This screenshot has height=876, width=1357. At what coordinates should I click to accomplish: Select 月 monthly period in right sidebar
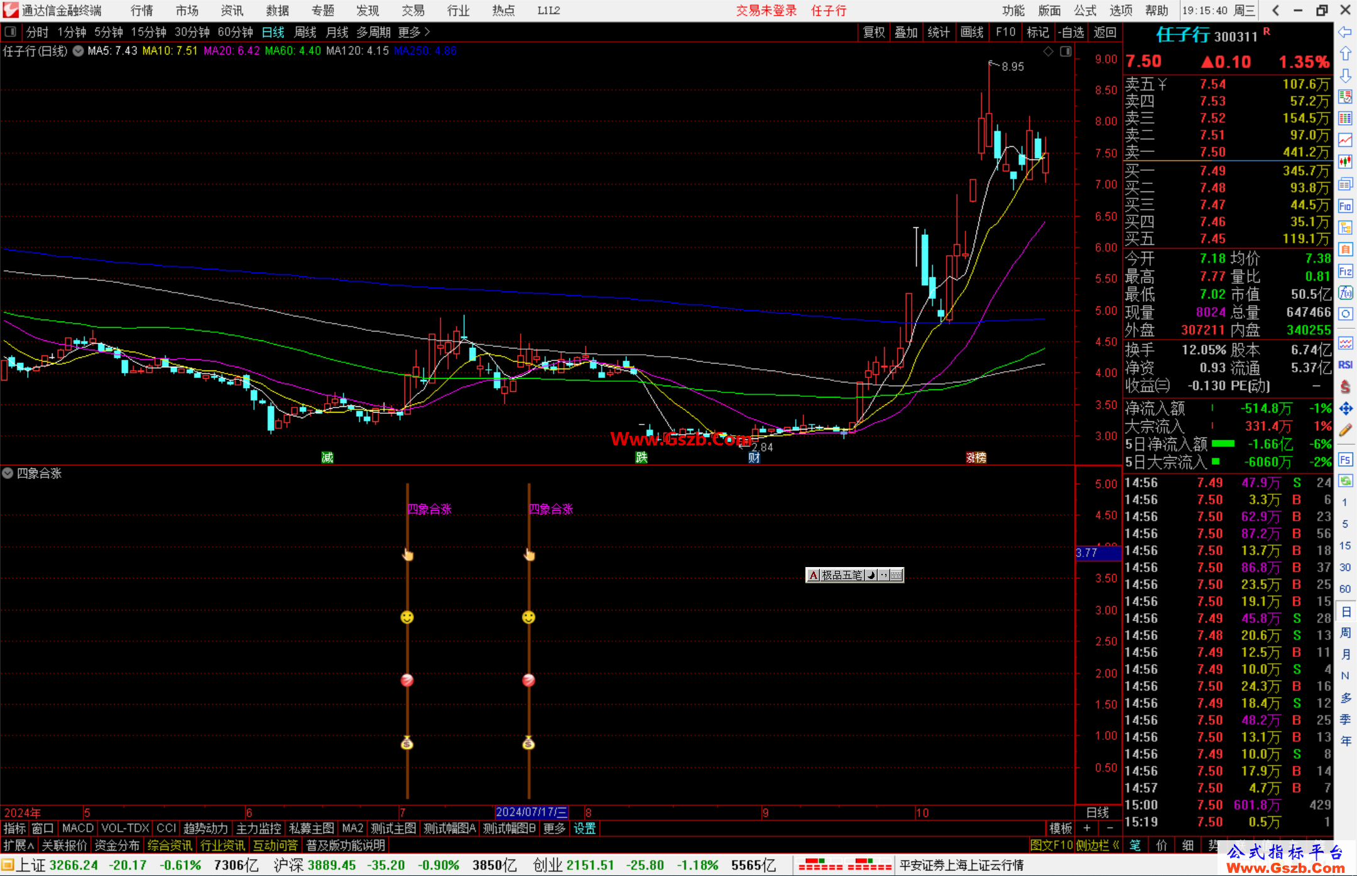[1345, 654]
